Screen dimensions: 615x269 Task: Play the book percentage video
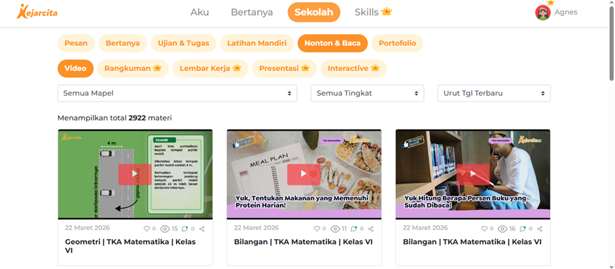[x=472, y=174]
